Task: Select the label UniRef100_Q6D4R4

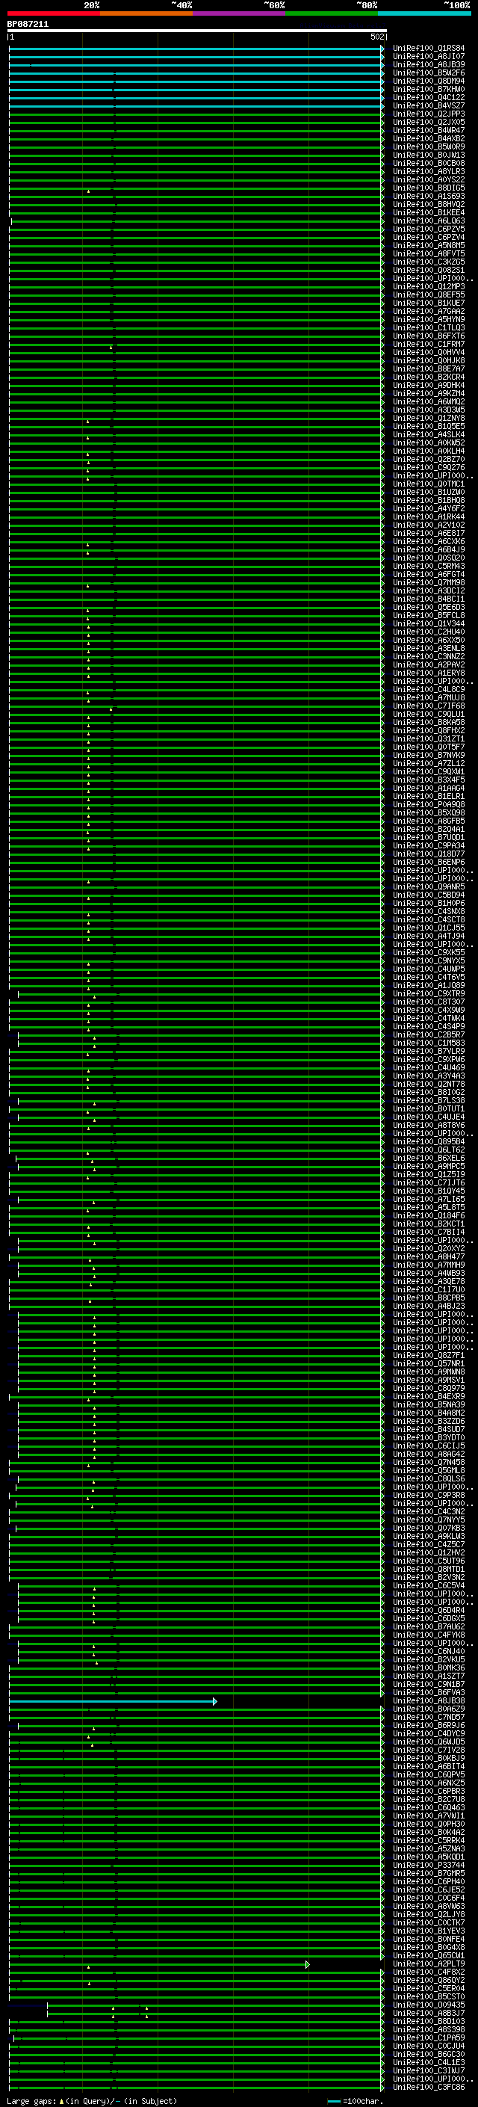Action: [429, 1610]
